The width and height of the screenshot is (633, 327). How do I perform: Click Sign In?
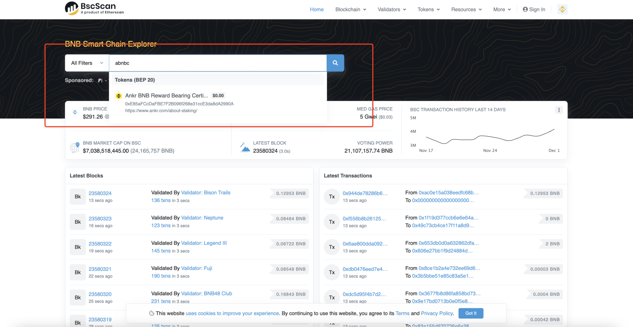[534, 9]
